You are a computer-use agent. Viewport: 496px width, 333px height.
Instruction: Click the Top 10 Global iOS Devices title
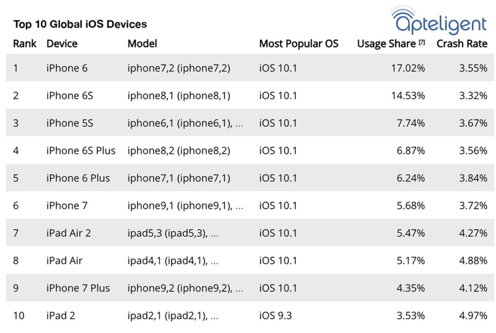click(80, 25)
